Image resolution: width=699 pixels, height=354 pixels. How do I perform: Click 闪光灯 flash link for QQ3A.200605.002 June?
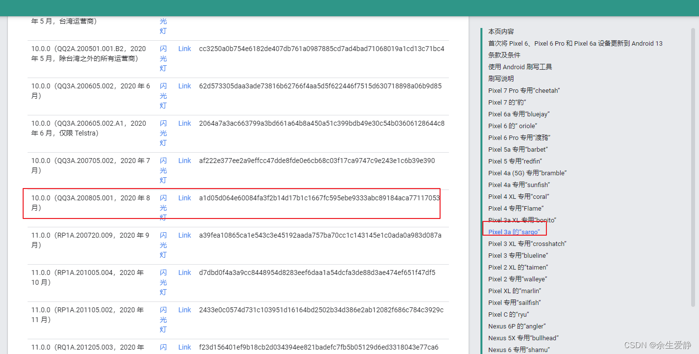coord(163,96)
